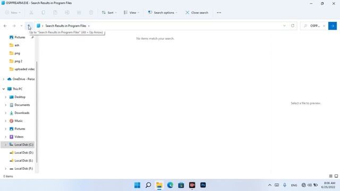
Task: Open the Sort dropdown menu
Action: pos(109,13)
